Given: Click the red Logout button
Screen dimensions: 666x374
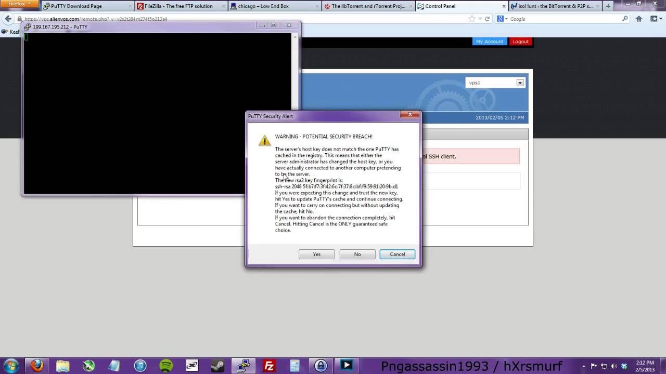Looking at the screenshot, I should pos(520,42).
